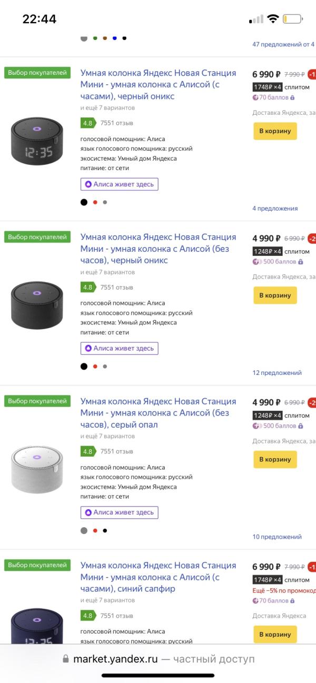
Task: Tap Alice icon in grey opal listing badge
Action: coord(88,512)
